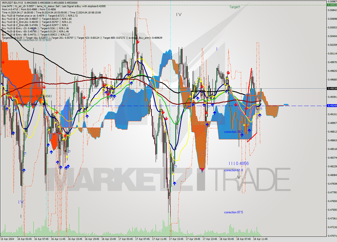The image size is (337, 242).
Task: Click the '17 Apr 07:45' time label
Action: tap(142, 239)
